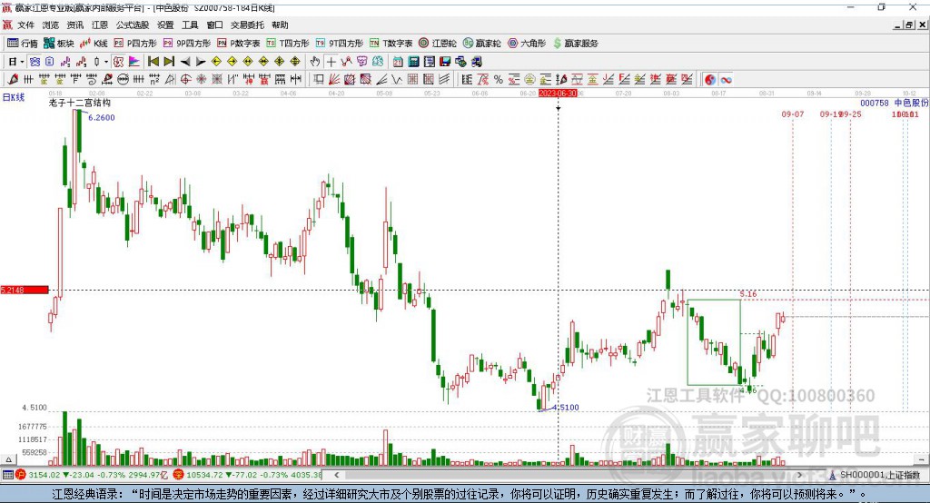Open the 江恩 menu
Image resolution: width=930 pixels, height=503 pixels.
coord(100,25)
